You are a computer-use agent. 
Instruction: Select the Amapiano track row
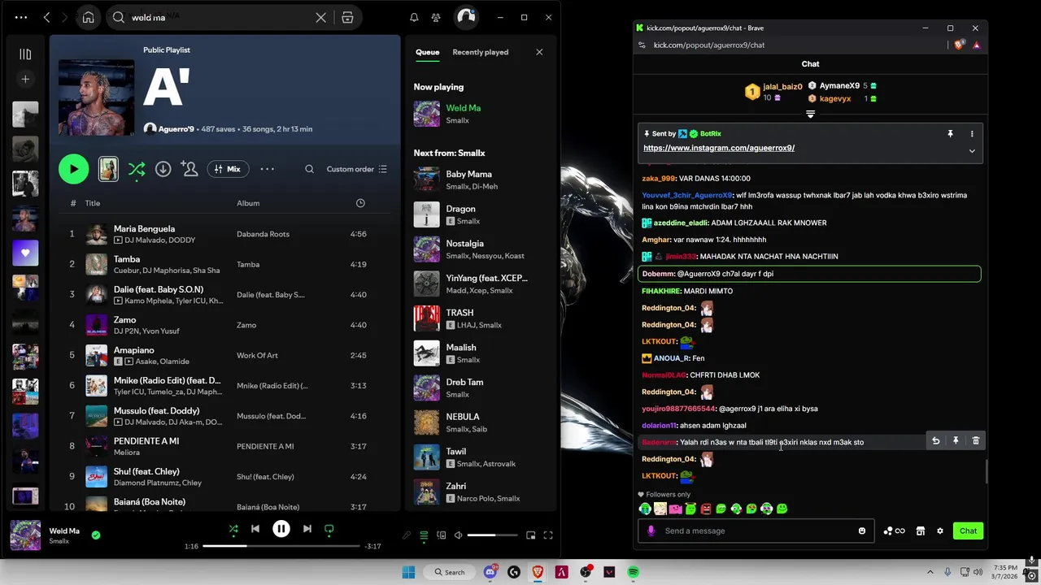224,355
